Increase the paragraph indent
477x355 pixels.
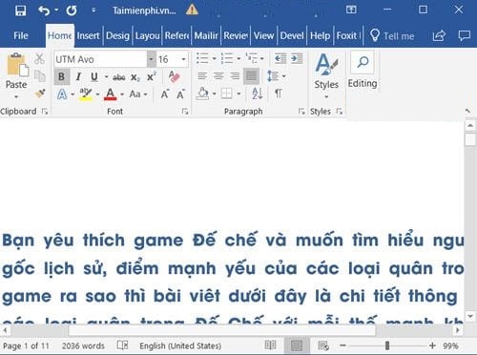pyautogui.click(x=297, y=58)
